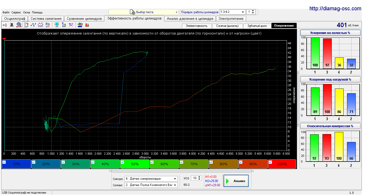Click the УОЗ value stepper arrows

tap(200, 178)
